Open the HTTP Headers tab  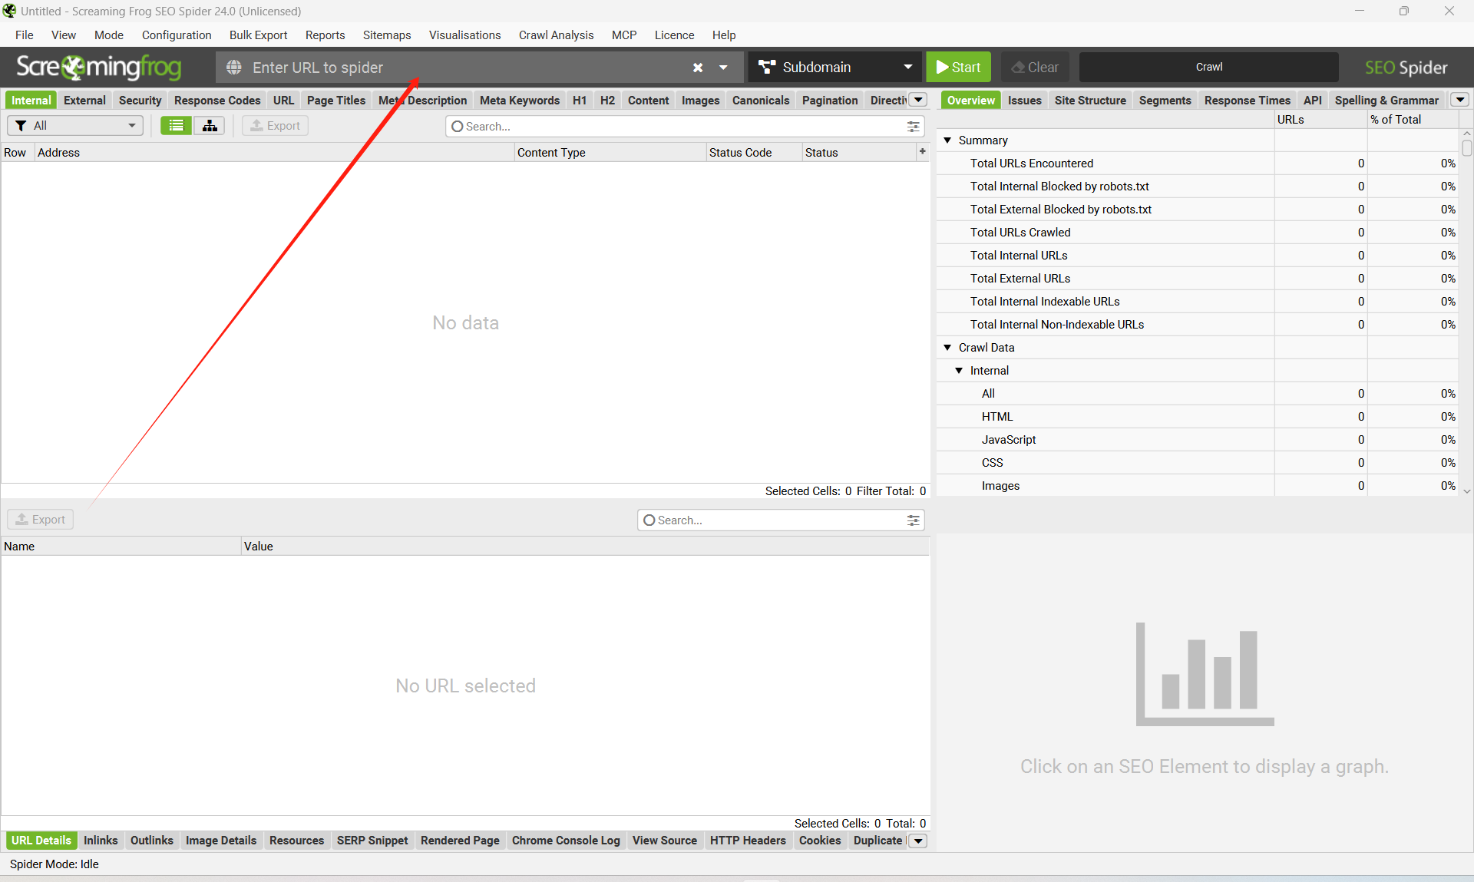748,841
